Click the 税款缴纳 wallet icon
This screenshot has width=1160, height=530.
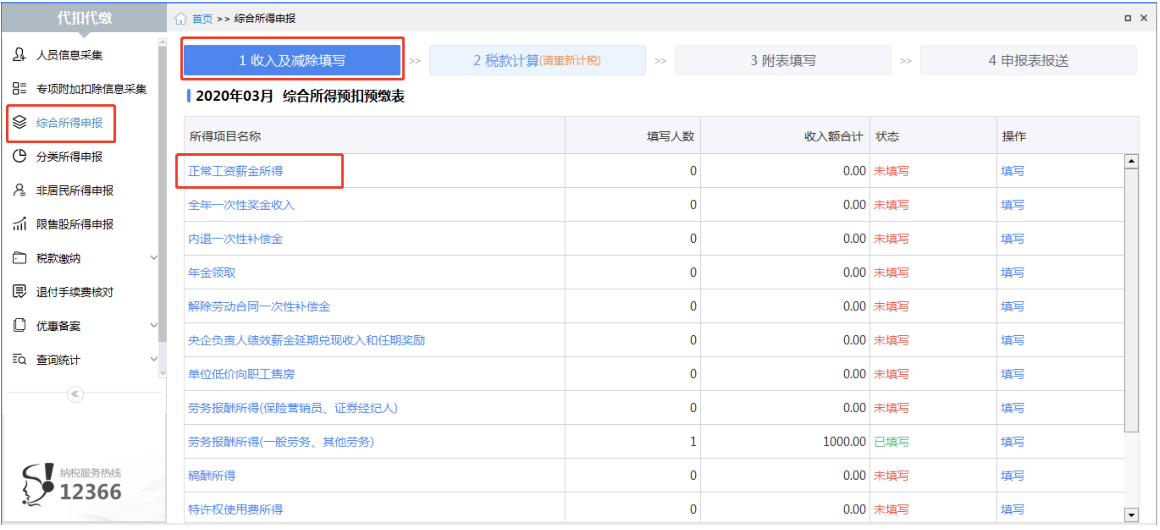coord(20,258)
